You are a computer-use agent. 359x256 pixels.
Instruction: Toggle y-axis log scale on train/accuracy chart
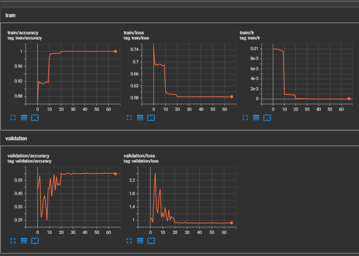point(24,117)
